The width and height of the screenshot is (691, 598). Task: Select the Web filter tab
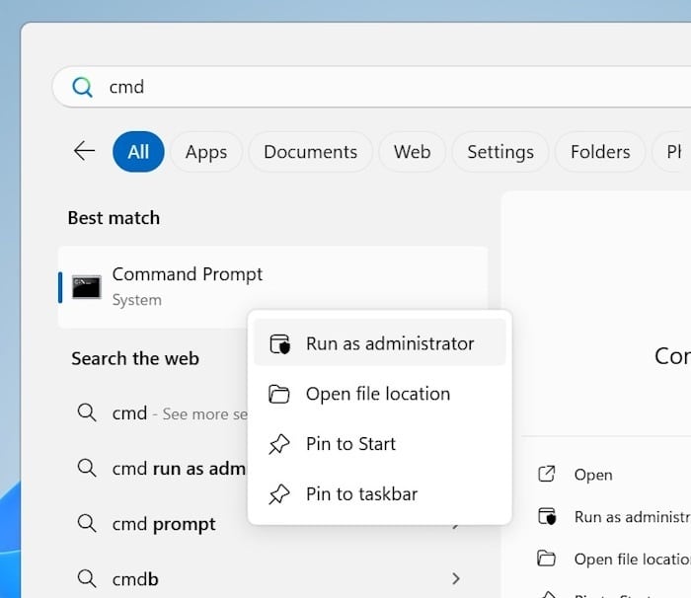[412, 152]
